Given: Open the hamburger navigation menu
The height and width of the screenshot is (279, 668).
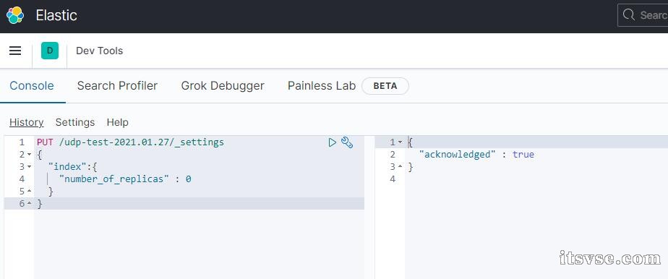Looking at the screenshot, I should 15,51.
